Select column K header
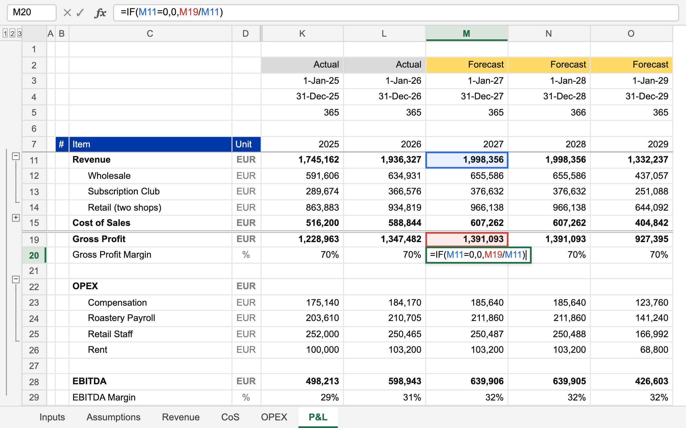686x428 pixels. [302, 34]
